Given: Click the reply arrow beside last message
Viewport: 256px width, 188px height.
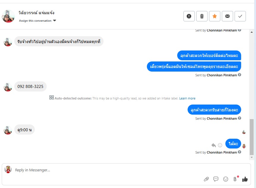Looking at the screenshot, I should [x=213, y=145].
